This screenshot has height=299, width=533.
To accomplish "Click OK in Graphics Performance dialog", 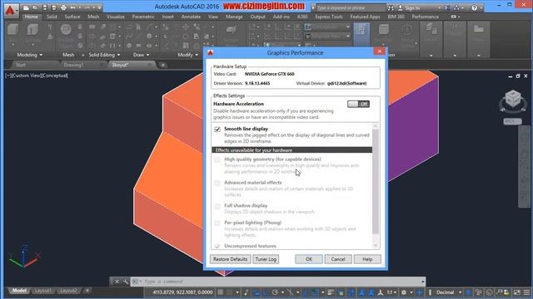I will pyautogui.click(x=309, y=259).
